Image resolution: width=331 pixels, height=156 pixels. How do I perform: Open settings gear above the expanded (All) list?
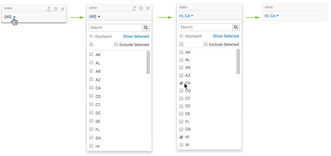click(141, 8)
